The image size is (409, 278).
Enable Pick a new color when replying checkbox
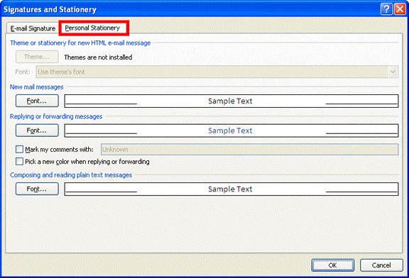(x=19, y=162)
